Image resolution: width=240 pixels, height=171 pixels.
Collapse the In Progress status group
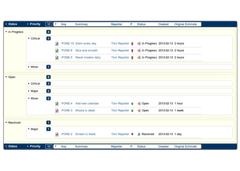[6, 32]
